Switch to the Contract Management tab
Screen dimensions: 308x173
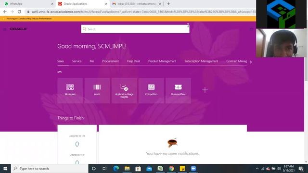tap(236, 61)
